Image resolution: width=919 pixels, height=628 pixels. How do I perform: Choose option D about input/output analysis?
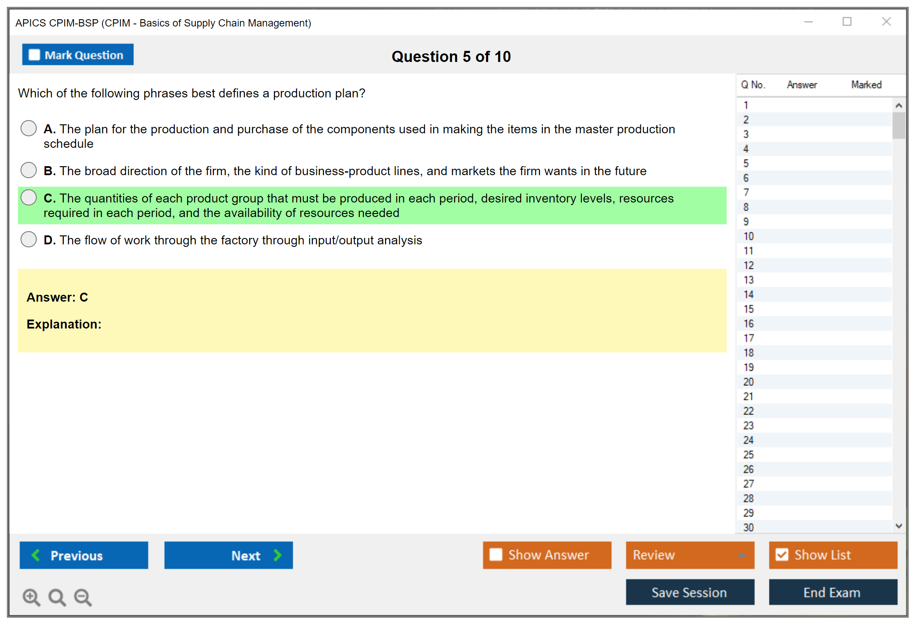[x=29, y=239]
